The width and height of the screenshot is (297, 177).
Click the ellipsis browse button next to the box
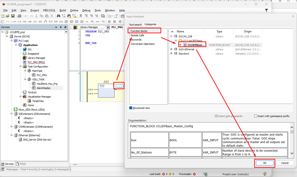pyautogui.click(x=119, y=86)
